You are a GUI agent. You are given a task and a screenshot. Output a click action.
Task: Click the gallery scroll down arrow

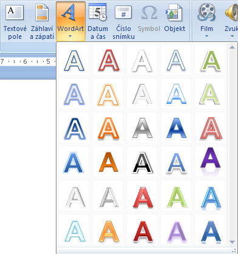232,242
